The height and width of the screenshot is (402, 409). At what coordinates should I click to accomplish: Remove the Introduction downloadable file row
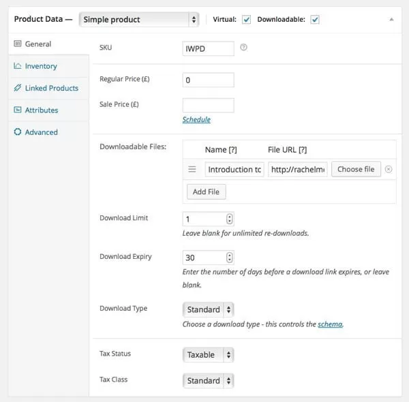click(x=389, y=169)
